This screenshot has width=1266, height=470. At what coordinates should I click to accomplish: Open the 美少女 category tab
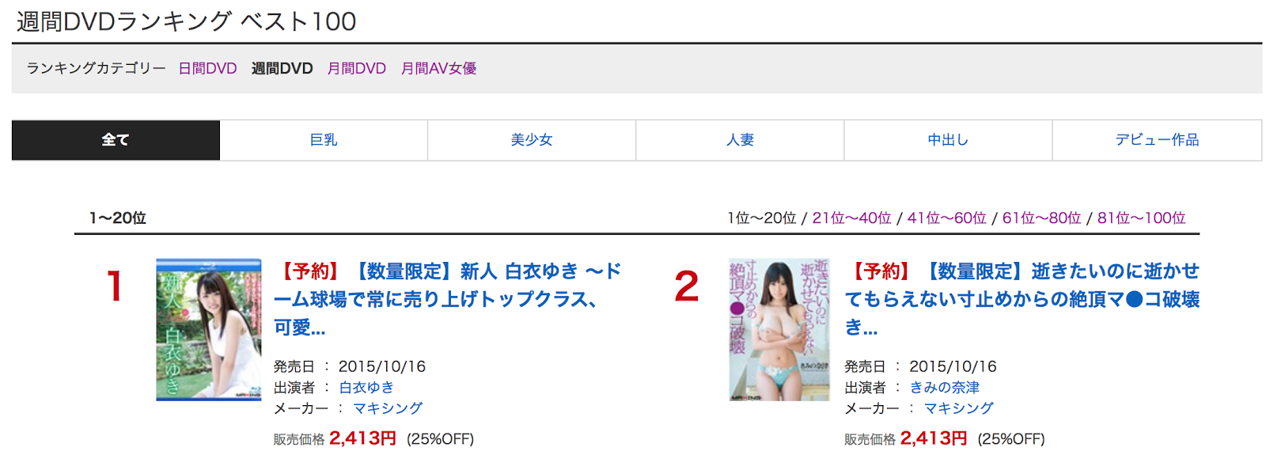click(x=532, y=140)
